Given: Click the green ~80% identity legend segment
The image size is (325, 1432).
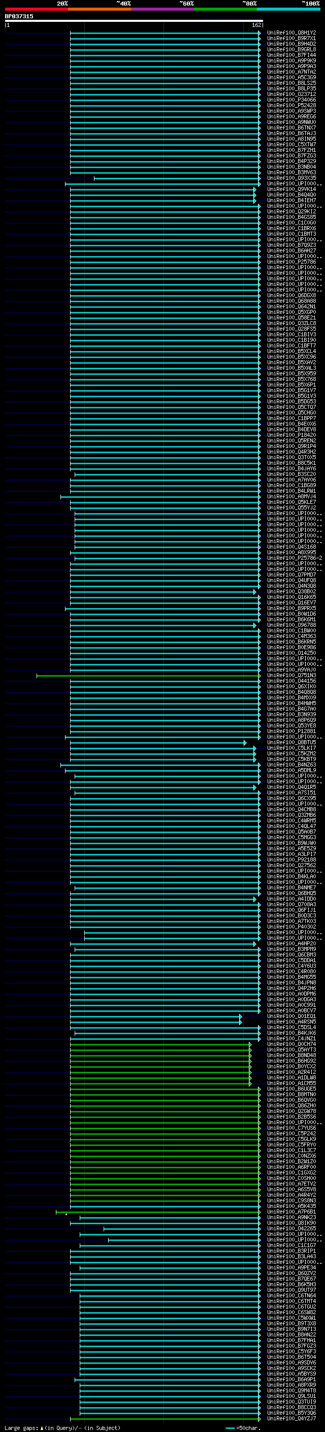Looking at the screenshot, I should coord(225,9).
